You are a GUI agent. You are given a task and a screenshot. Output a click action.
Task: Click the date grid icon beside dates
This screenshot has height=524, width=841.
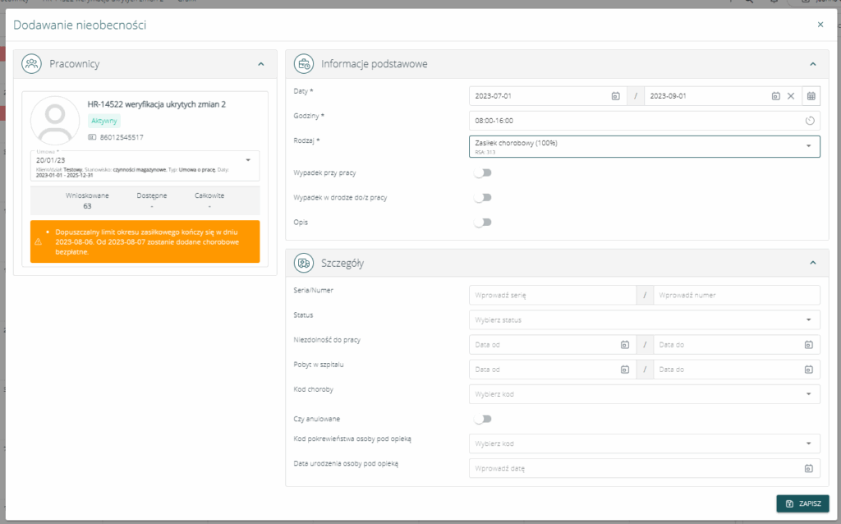(811, 96)
